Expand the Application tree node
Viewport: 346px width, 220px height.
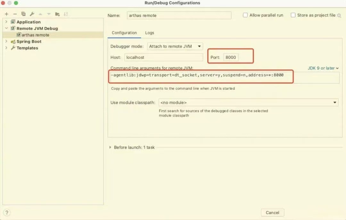[x=6, y=22]
